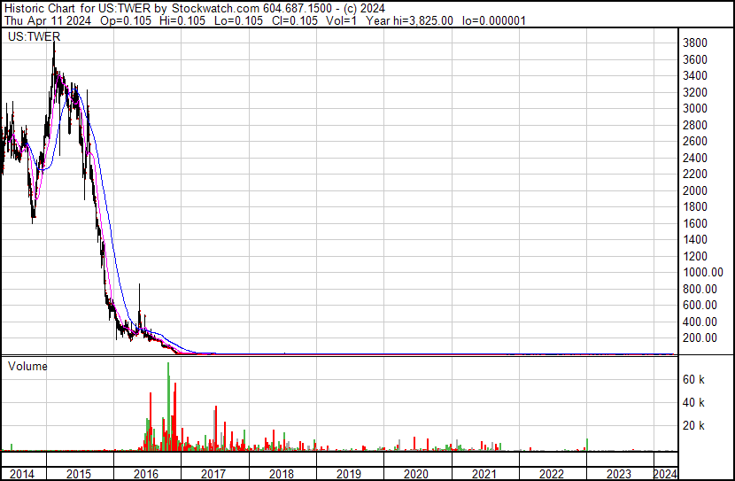Click the 40 k volume axis value
Screen dimensions: 735x481
click(x=693, y=403)
